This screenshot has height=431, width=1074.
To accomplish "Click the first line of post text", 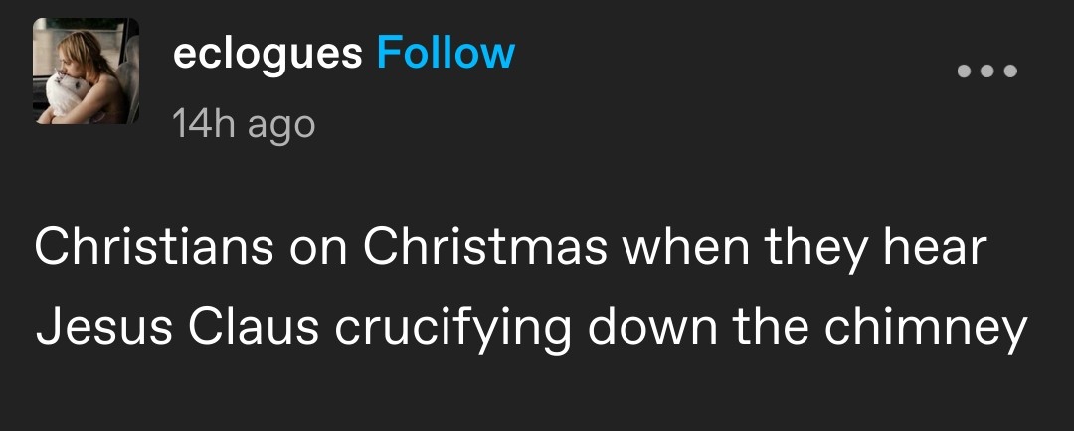I will (x=510, y=248).
